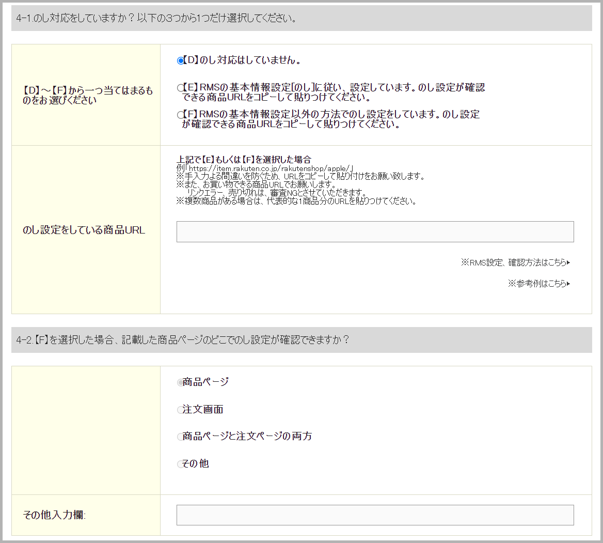Open ※参考例はこちら link
This screenshot has height=543, width=603.
pyautogui.click(x=539, y=284)
